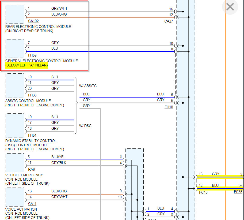Open connector link FH59
The image size is (244, 220).
coord(32,55)
